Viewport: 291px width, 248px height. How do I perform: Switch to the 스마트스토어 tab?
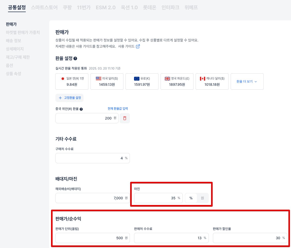pyautogui.click(x=44, y=8)
